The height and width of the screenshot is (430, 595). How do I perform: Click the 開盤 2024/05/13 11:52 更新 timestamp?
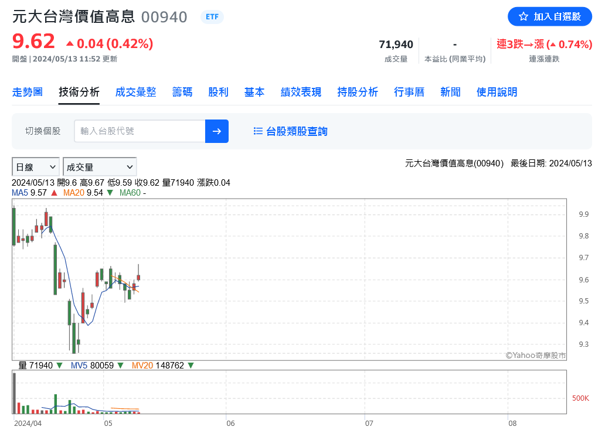point(64,59)
